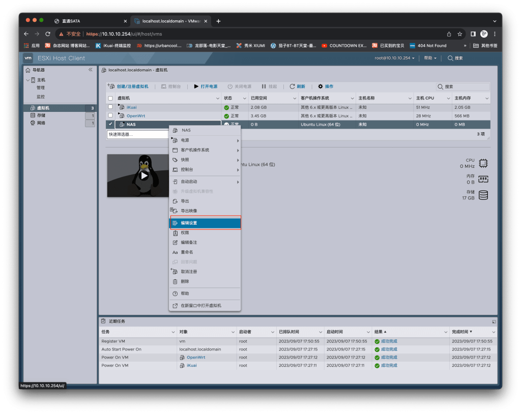521x414 pixels.
Task: Click the Power On play icon in toolbar
Action: click(x=196, y=86)
